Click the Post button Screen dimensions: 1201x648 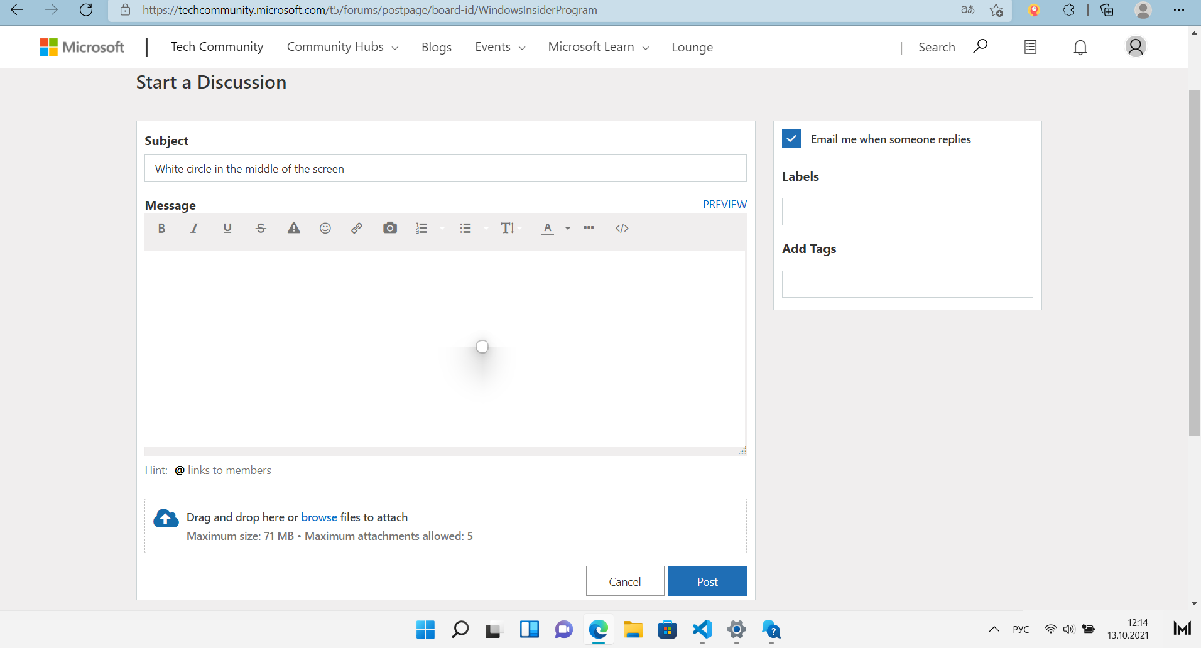707,581
